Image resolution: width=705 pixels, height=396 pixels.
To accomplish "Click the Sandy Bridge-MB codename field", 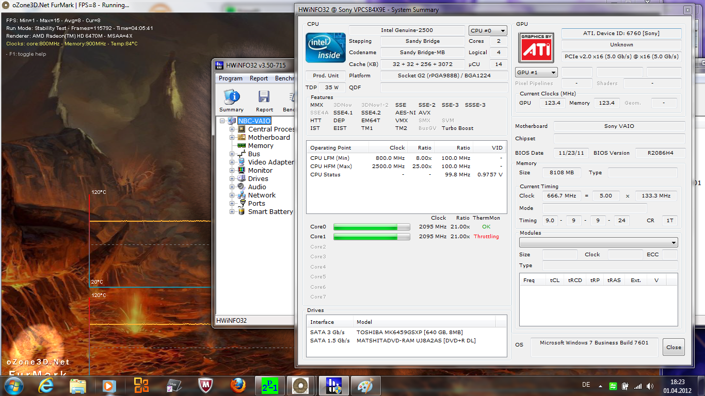I will 422,52.
